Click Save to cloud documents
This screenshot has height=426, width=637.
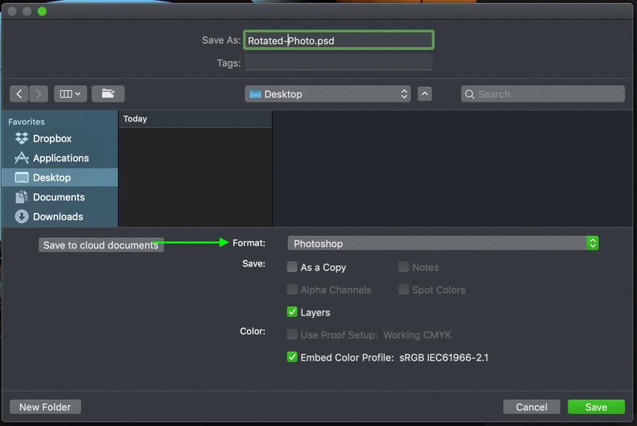tap(101, 245)
